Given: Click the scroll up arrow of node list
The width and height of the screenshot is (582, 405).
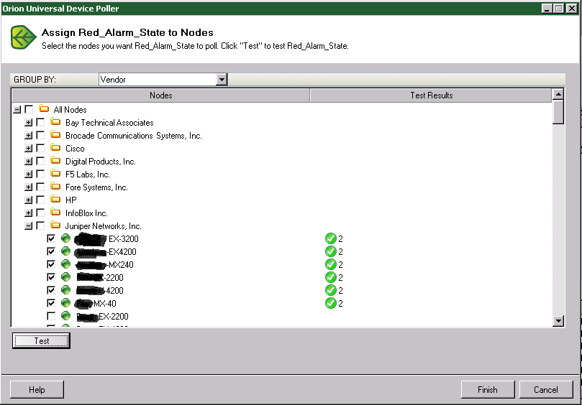Looking at the screenshot, I should 558,94.
